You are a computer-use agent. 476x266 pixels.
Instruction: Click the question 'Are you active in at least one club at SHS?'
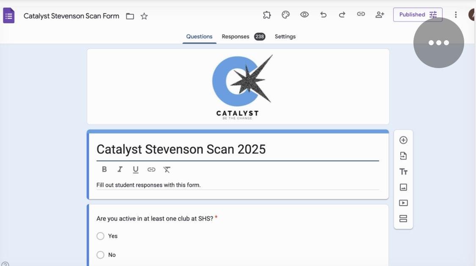(x=155, y=219)
